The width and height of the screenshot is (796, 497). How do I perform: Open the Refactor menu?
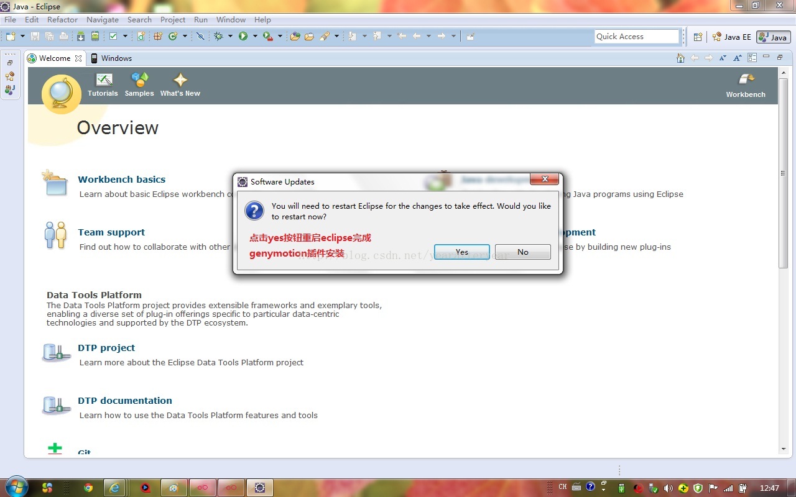[x=63, y=19]
